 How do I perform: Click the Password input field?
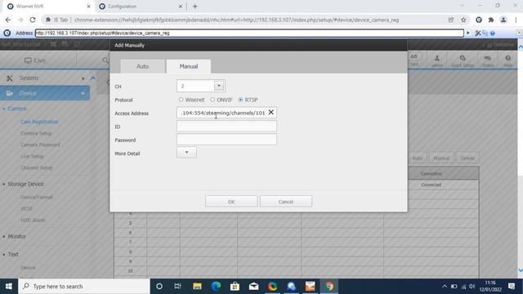tap(226, 140)
